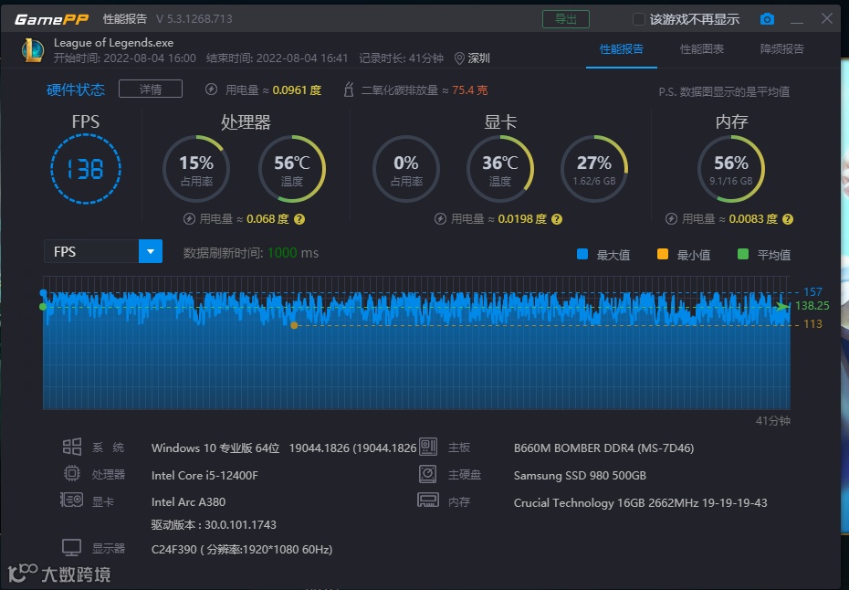Image resolution: width=849 pixels, height=590 pixels.
Task: Click the blue 最大值 legend swatch
Action: tap(582, 254)
